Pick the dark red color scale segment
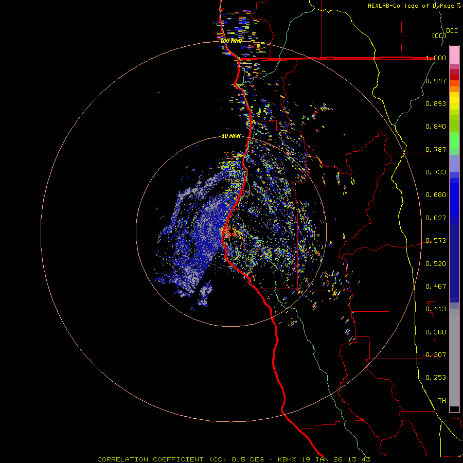Viewport: 463px width, 463px height. coord(454,77)
